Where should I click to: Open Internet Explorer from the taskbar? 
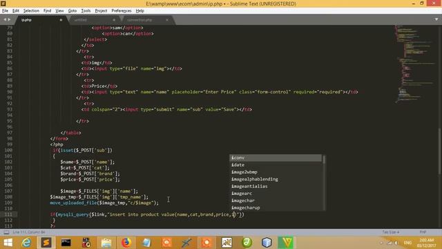[x=26, y=243]
